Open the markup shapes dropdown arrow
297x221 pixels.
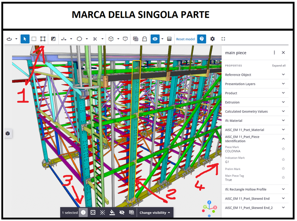pyautogui.click(x=87, y=39)
